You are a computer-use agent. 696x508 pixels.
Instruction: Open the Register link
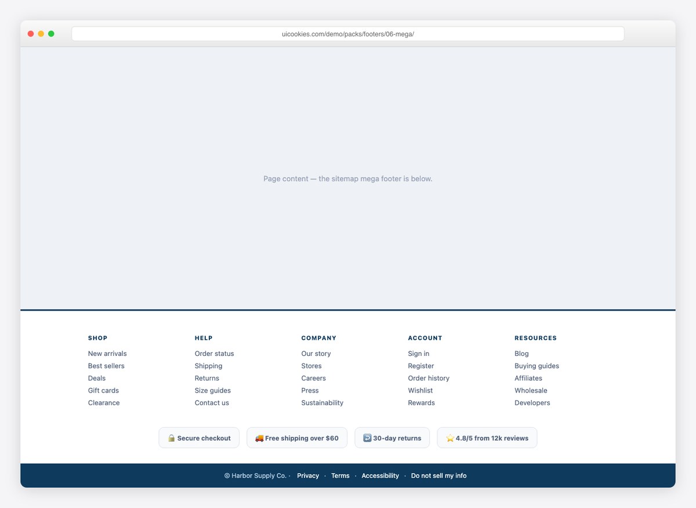421,366
